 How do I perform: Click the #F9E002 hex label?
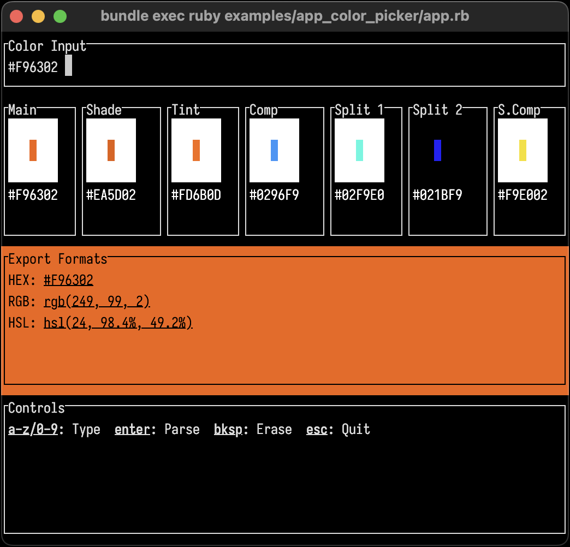click(x=522, y=195)
